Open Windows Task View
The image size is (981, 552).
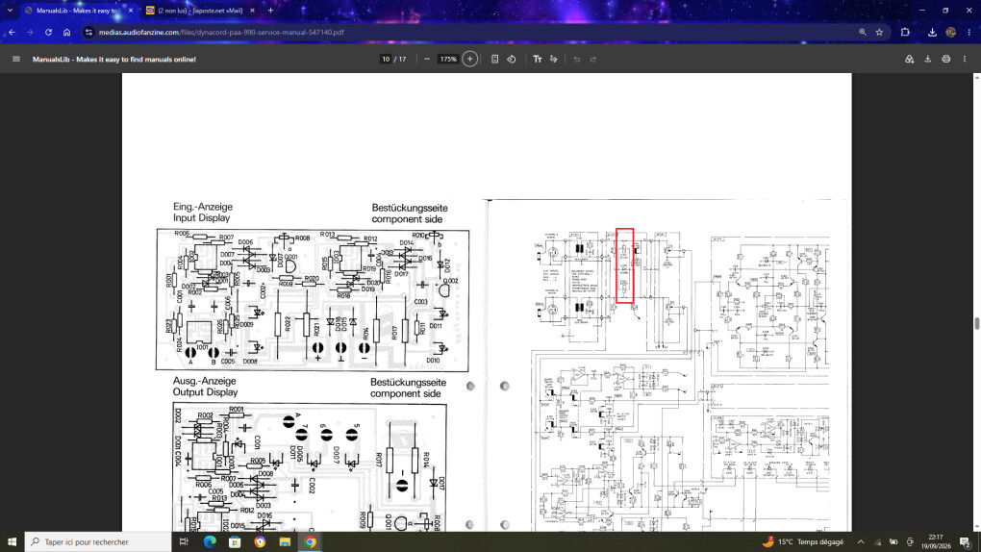tap(184, 542)
